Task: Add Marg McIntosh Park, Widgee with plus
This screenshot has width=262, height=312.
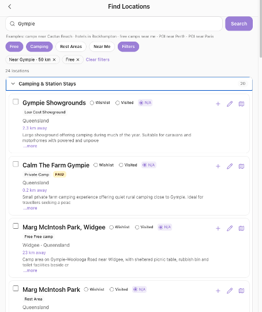Action: pos(218,228)
